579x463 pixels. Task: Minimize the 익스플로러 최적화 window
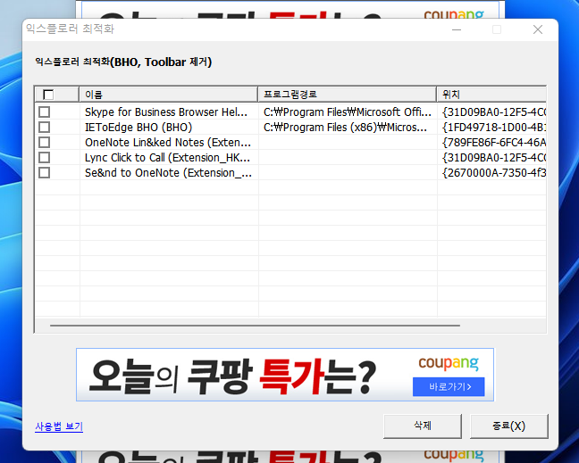457,29
